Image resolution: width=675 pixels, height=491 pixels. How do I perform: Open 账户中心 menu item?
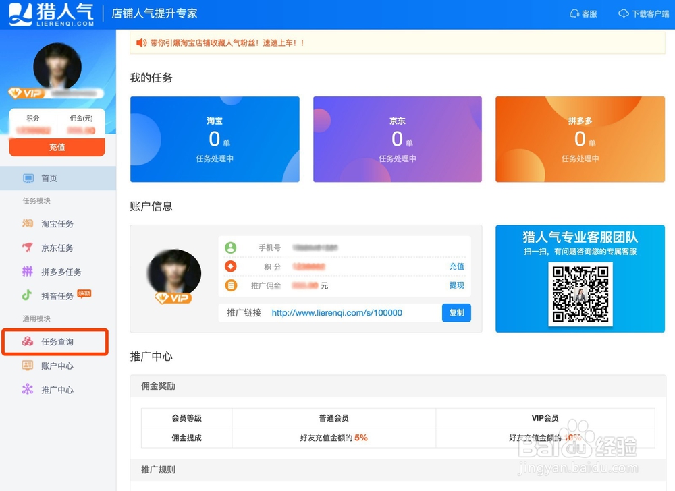pos(58,366)
